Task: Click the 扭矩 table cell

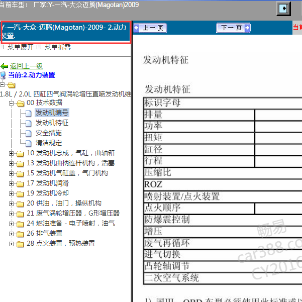Action: pos(199,138)
